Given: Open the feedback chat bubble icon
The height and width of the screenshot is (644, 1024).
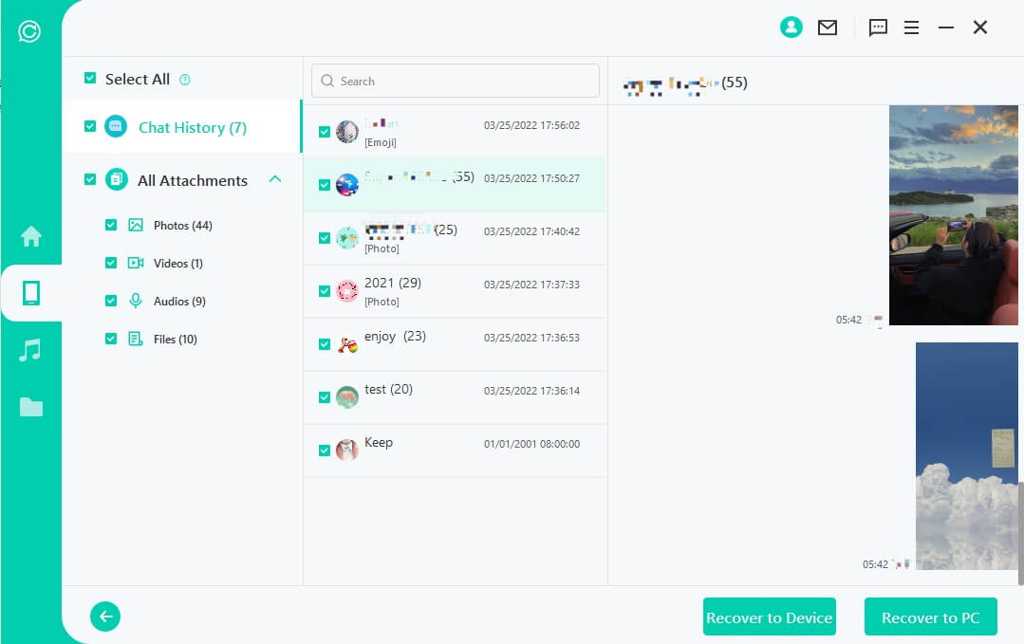Looking at the screenshot, I should pos(878,28).
